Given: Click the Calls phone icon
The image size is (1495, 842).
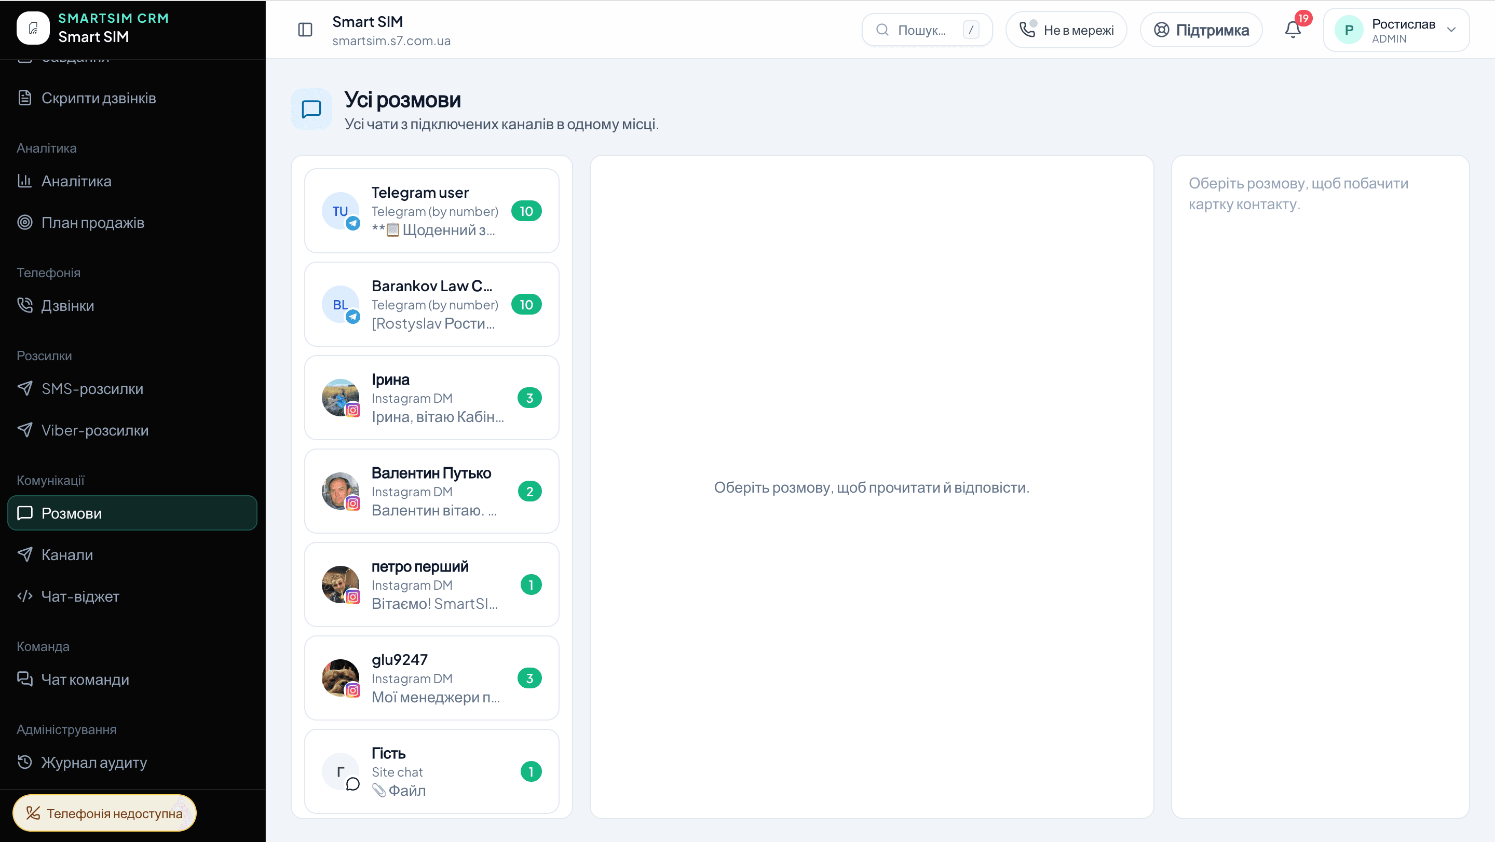Looking at the screenshot, I should (x=24, y=305).
